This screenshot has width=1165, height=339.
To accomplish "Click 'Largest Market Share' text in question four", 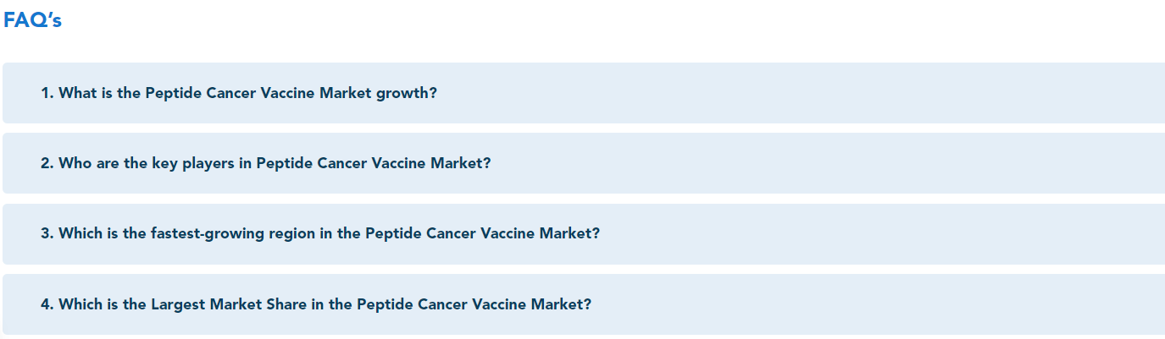I will tap(229, 304).
